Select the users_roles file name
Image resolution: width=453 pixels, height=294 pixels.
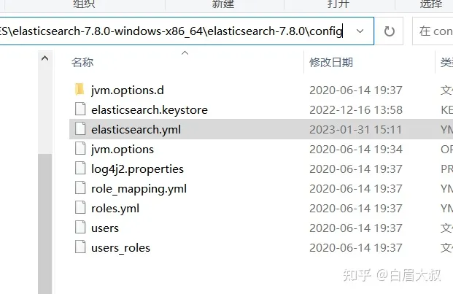point(120,248)
